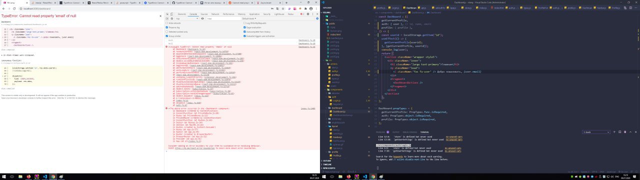
Task: Disable the Eager evaluation checkbox
Action: [x=244, y=27]
